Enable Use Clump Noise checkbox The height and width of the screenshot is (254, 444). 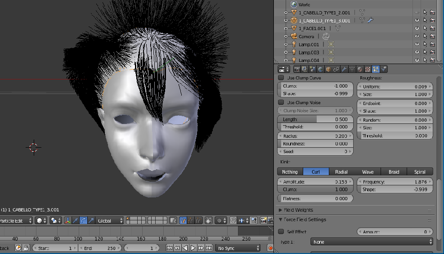point(281,102)
